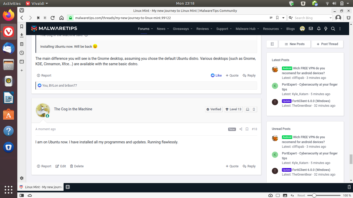353x198 pixels.
Task: Open the Vivaldi app menu in the top bar
Action: 37,3
